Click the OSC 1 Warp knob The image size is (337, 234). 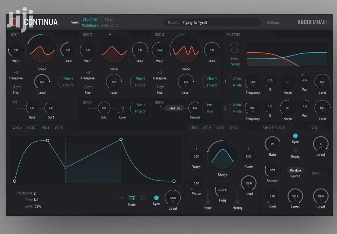coord(16,50)
